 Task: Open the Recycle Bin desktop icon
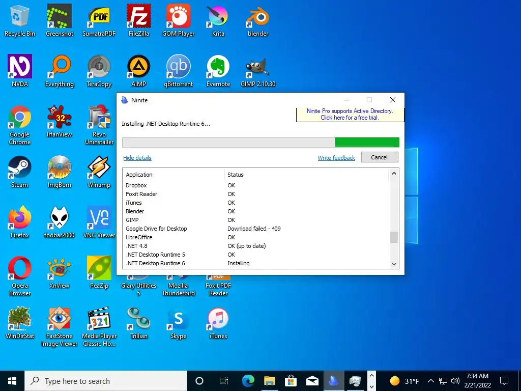coord(20,20)
